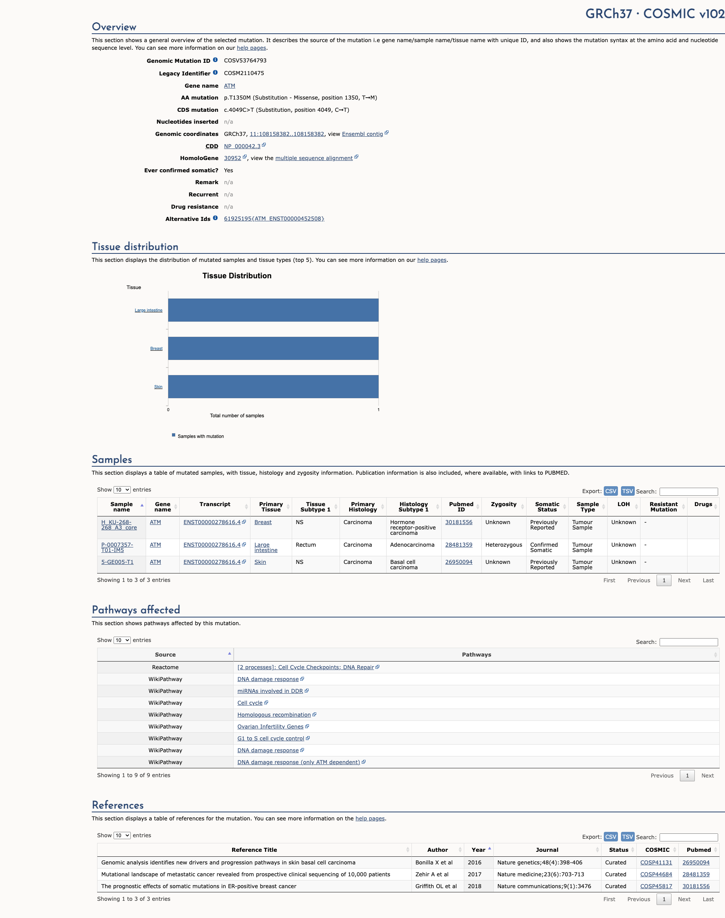Open Samples table show entries dropdown
Screen dimensions: 725x918
point(122,490)
